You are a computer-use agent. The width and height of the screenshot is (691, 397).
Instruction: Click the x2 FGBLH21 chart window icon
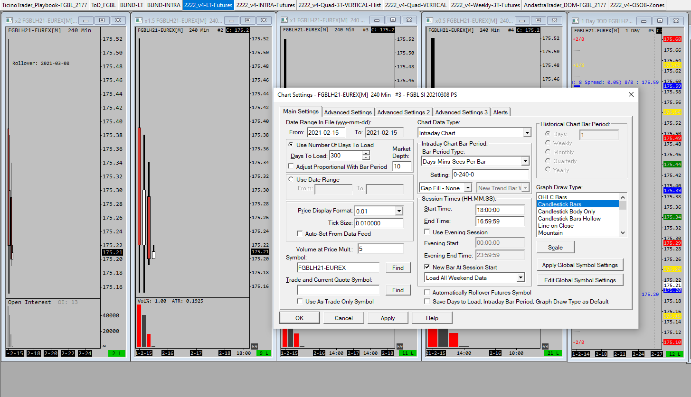[9, 20]
